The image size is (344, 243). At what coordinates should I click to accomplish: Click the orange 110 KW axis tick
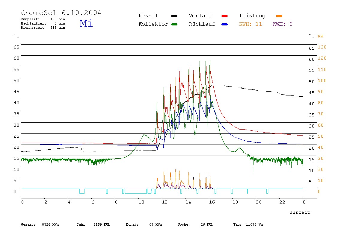coord(322,69)
